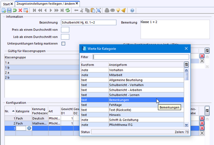Click the form with red badge toolbar icon
This screenshot has width=214, height=145.
point(26,10)
